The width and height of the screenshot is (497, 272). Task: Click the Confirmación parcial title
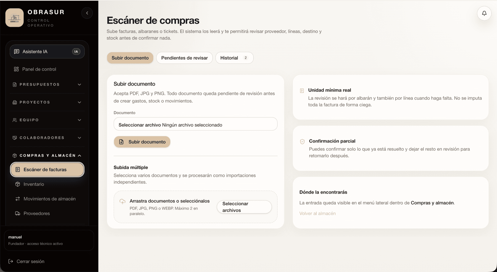point(332,141)
